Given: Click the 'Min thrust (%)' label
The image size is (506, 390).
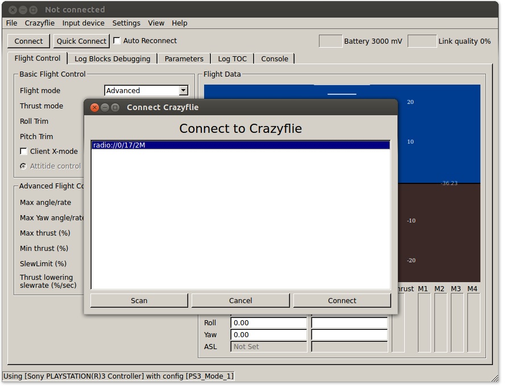Looking at the screenshot, I should [44, 249].
